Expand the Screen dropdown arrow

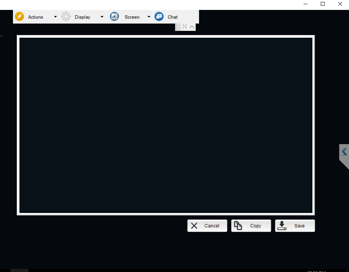[149, 17]
